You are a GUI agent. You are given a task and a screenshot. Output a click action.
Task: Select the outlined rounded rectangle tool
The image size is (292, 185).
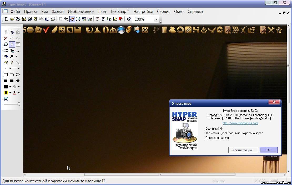coord(12,75)
